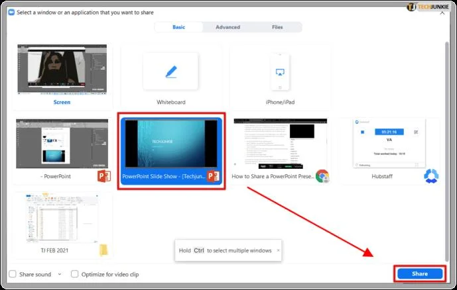This screenshot has width=457, height=290.
Task: Click 'How to Share a PowerPoint Prese...' label
Action: (x=273, y=176)
